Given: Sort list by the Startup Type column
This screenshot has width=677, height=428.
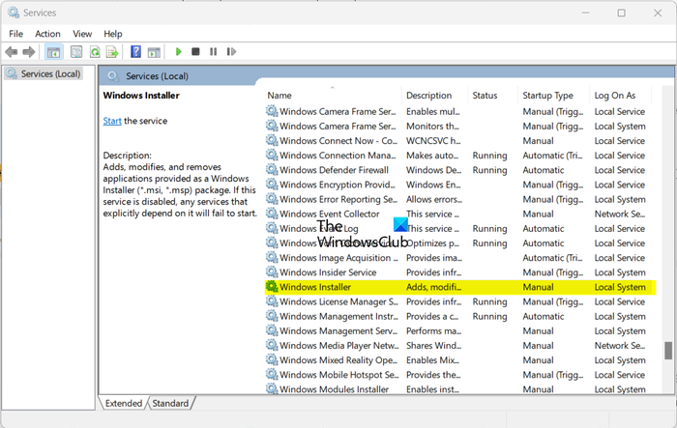Looking at the screenshot, I should [x=548, y=96].
